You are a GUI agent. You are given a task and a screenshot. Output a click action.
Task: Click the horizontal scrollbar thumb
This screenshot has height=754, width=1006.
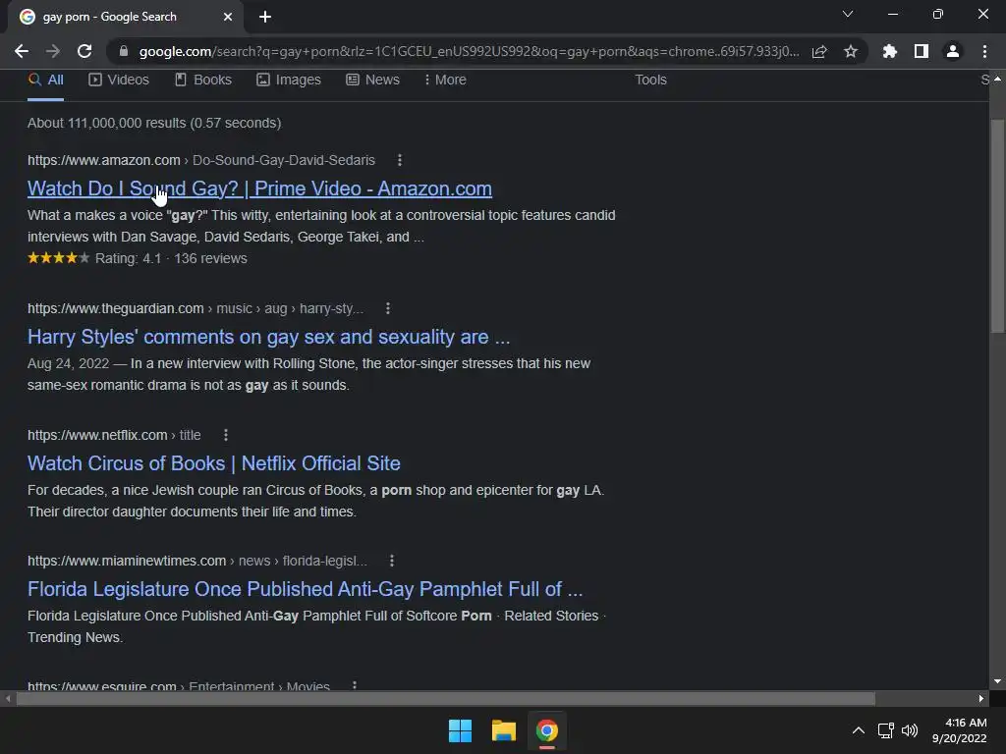[x=445, y=699]
